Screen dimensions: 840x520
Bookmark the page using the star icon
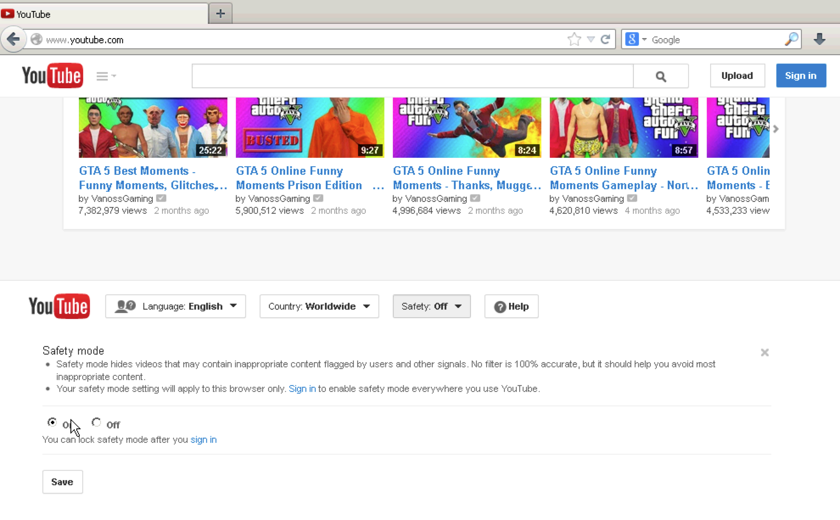pos(574,39)
